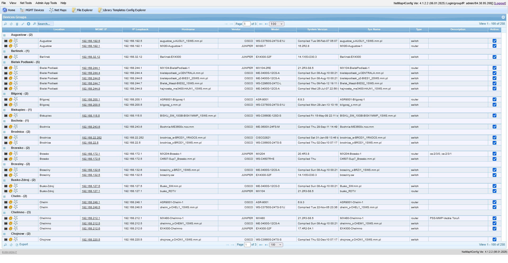Viewport: 508px width, 263px height.
Task: Toggle the Barlinek group expander
Action: click(x=4, y=51)
